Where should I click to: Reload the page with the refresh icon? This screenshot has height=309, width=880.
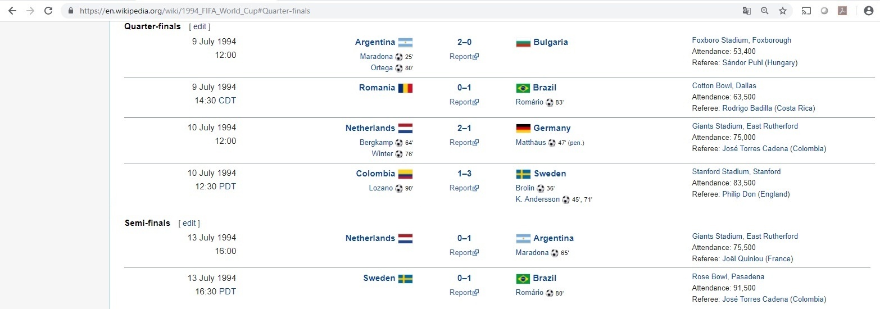[x=48, y=11]
